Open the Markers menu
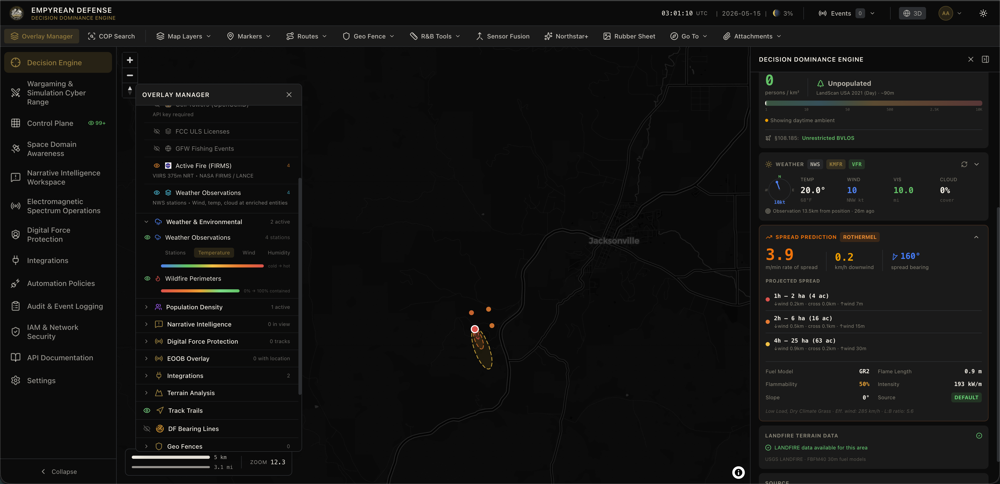 (x=249, y=36)
